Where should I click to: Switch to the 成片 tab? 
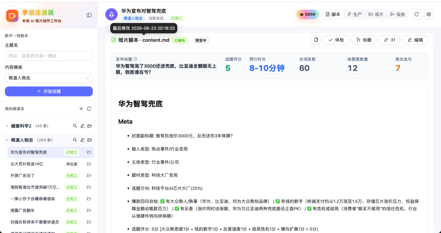pyautogui.click(x=376, y=14)
